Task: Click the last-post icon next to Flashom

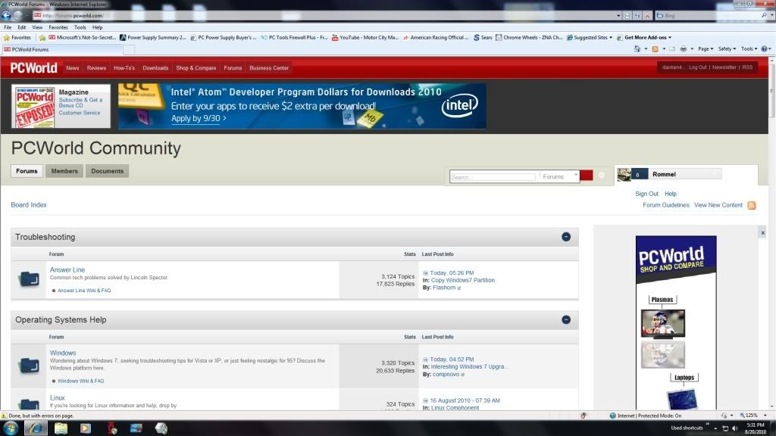Action: pyautogui.click(x=458, y=288)
